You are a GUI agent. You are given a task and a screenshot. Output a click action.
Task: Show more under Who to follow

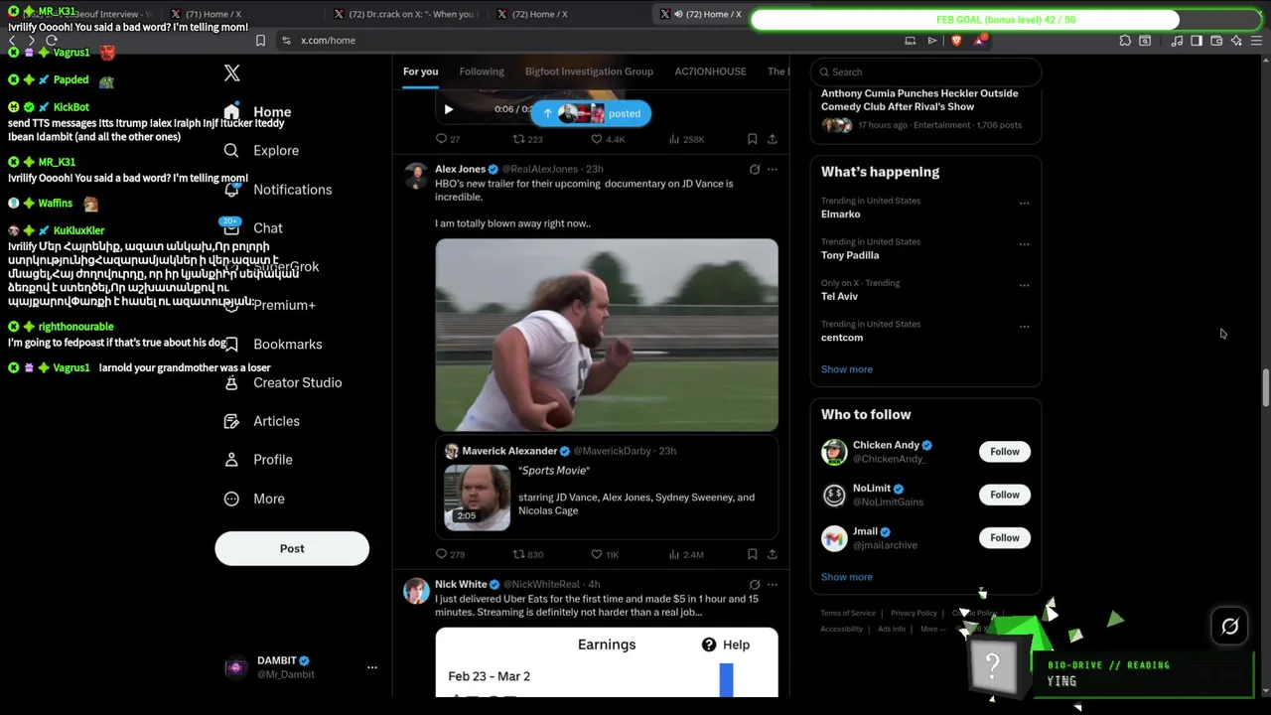pos(847,577)
